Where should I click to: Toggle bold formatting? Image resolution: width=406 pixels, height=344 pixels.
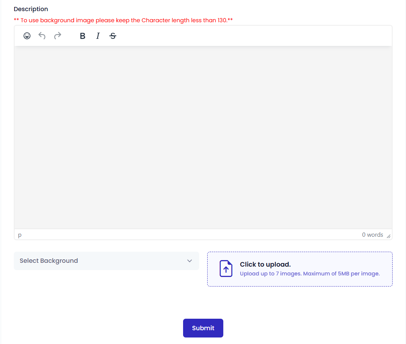pos(82,36)
